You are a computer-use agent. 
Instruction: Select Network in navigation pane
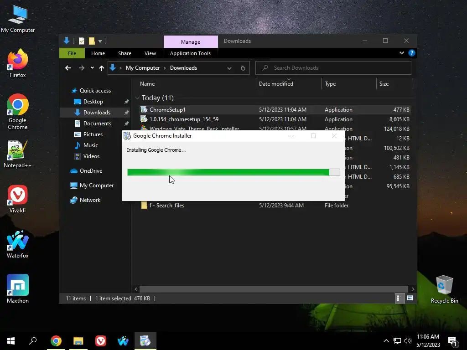coord(90,200)
